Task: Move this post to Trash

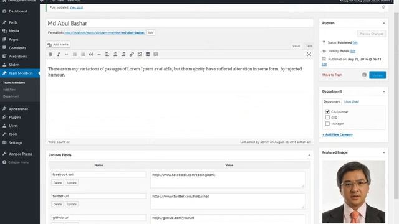Action: click(x=332, y=75)
